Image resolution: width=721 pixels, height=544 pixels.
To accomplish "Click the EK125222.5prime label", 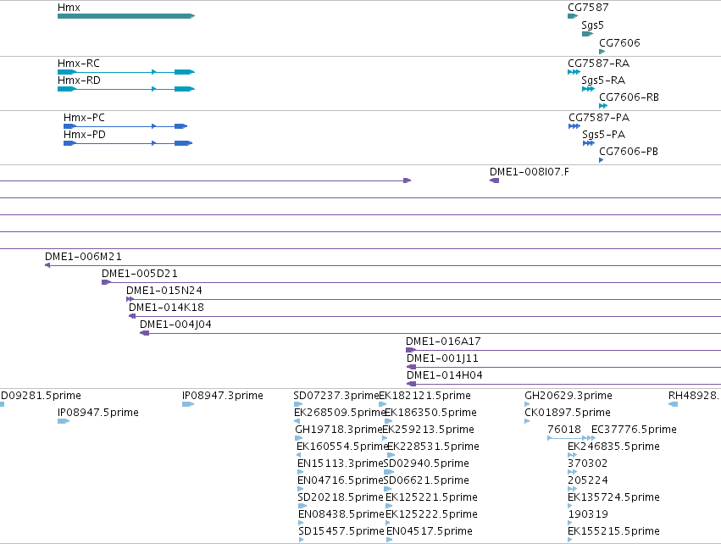I will point(431,514).
